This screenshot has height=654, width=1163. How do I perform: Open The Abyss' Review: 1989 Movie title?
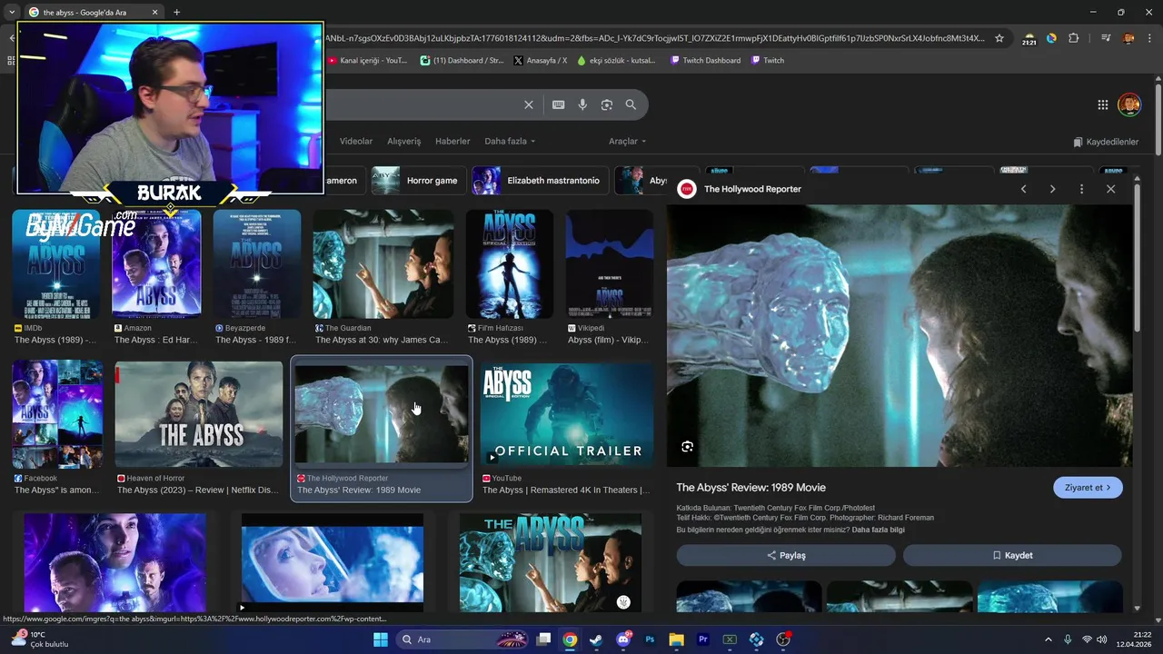click(750, 488)
